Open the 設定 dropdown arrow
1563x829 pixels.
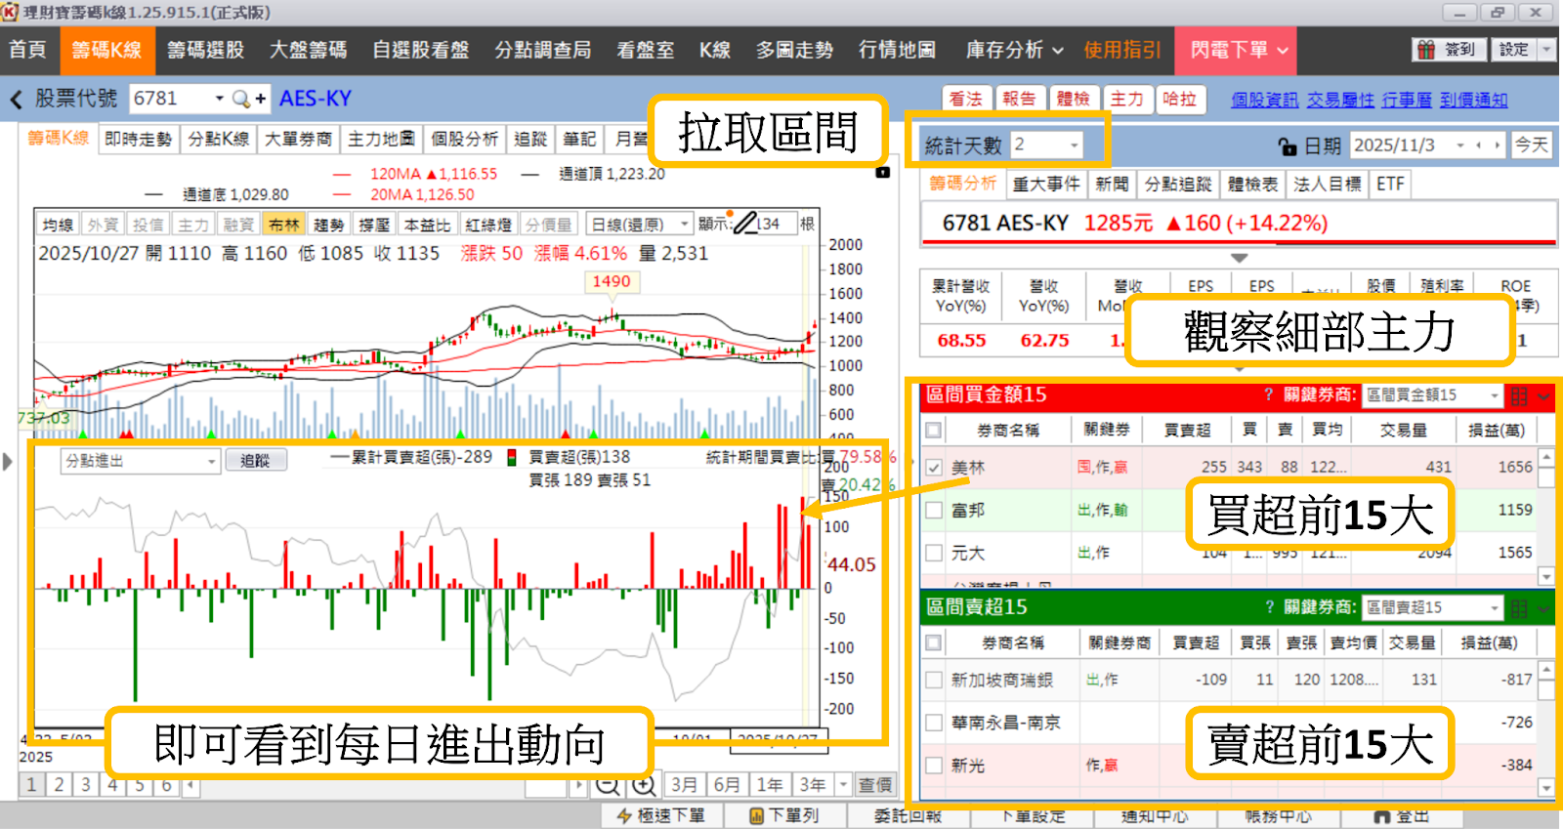(x=1545, y=50)
